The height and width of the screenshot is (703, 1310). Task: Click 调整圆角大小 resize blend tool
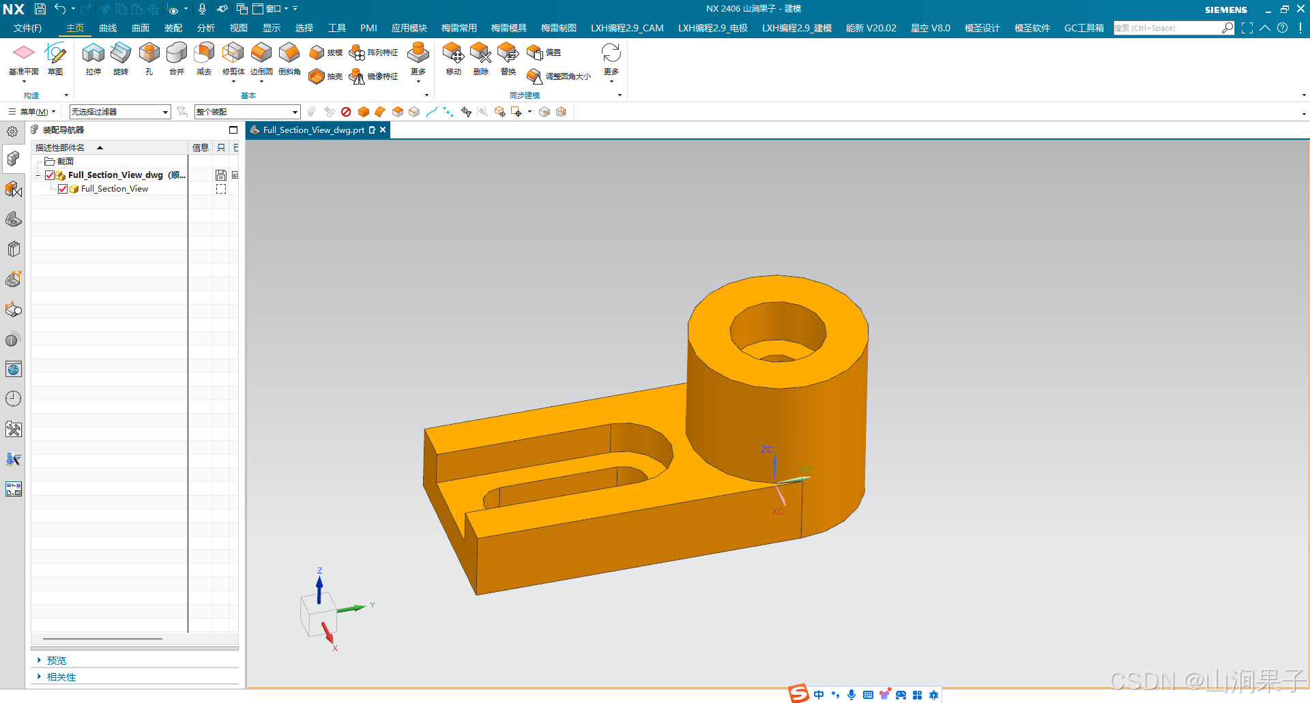559,76
